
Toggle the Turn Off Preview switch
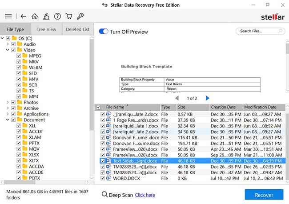pos(104,31)
